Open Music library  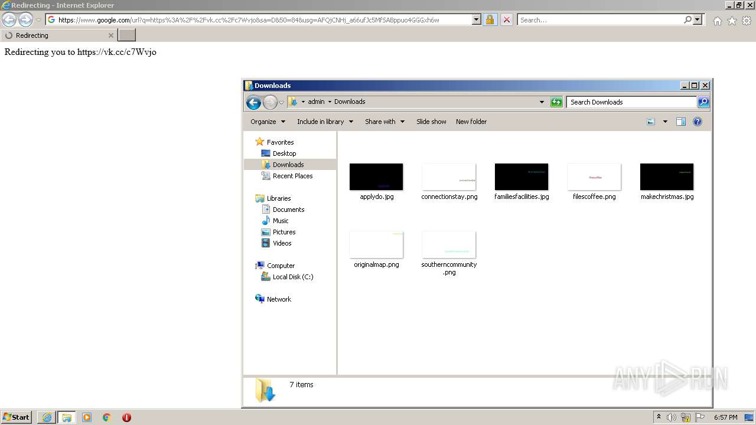pyautogui.click(x=280, y=221)
